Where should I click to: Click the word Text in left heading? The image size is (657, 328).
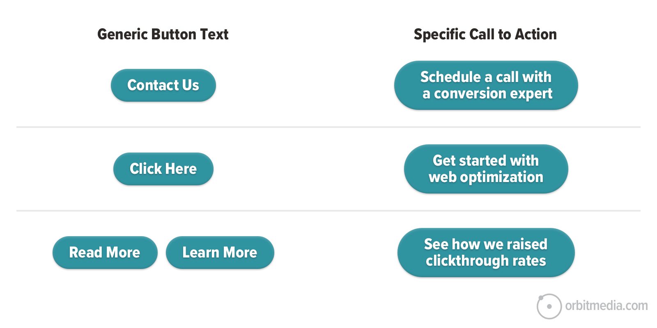(x=215, y=34)
